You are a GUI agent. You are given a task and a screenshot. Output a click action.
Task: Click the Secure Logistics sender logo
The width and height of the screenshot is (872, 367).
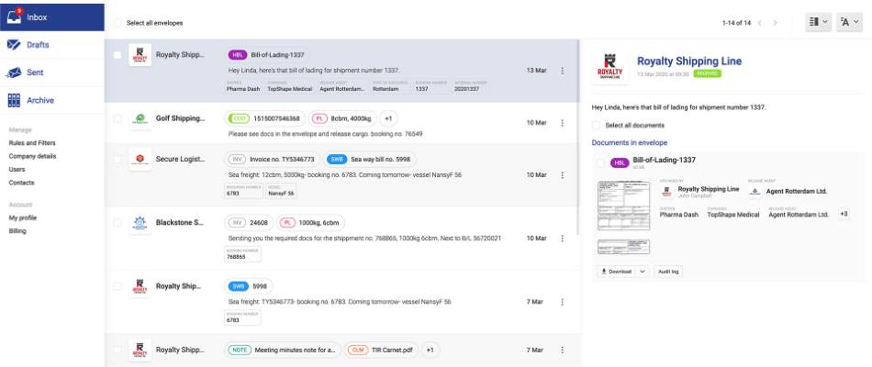(140, 160)
